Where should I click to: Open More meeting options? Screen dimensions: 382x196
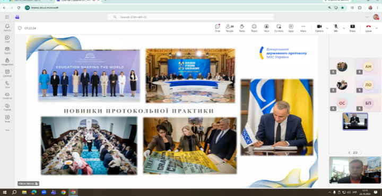click(x=303, y=28)
